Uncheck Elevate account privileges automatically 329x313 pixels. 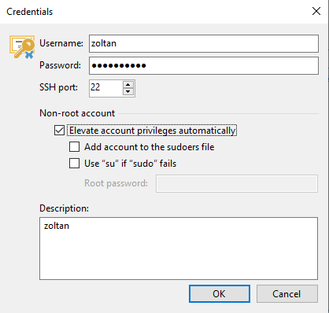pos(59,131)
